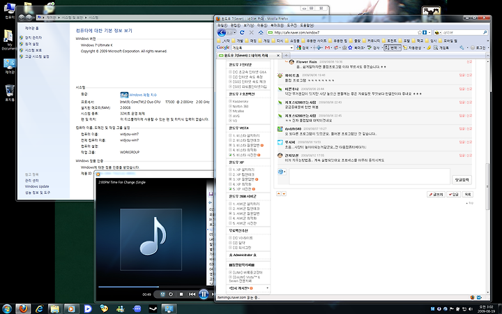Screen dimensions: 502x314
Task: Click the Firefox page vertical scrollbar
Action: click(487, 186)
